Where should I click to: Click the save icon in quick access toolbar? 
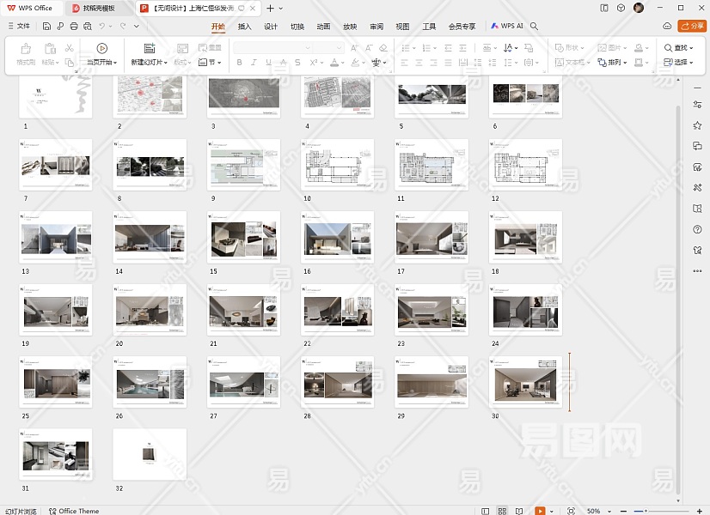[47, 27]
